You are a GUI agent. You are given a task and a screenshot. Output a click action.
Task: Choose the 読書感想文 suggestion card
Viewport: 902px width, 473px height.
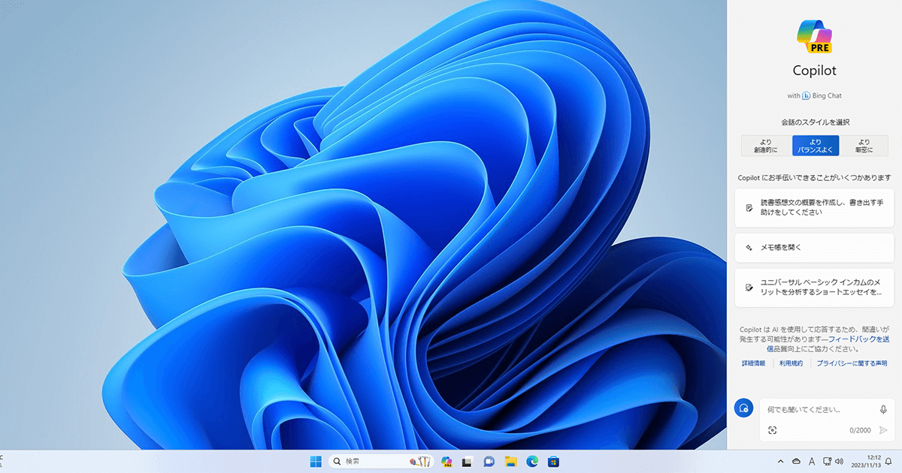pyautogui.click(x=815, y=208)
